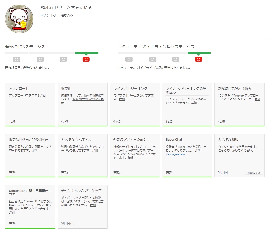Click the second gray face in copyright bar

(40, 59)
